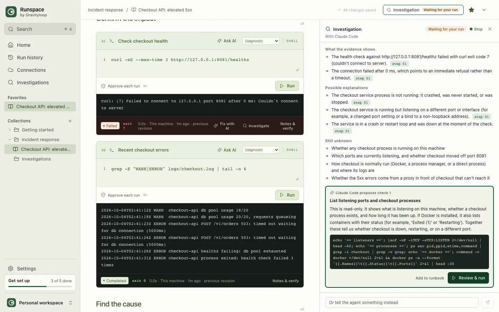Run the Recent checkout errors step

287,195
